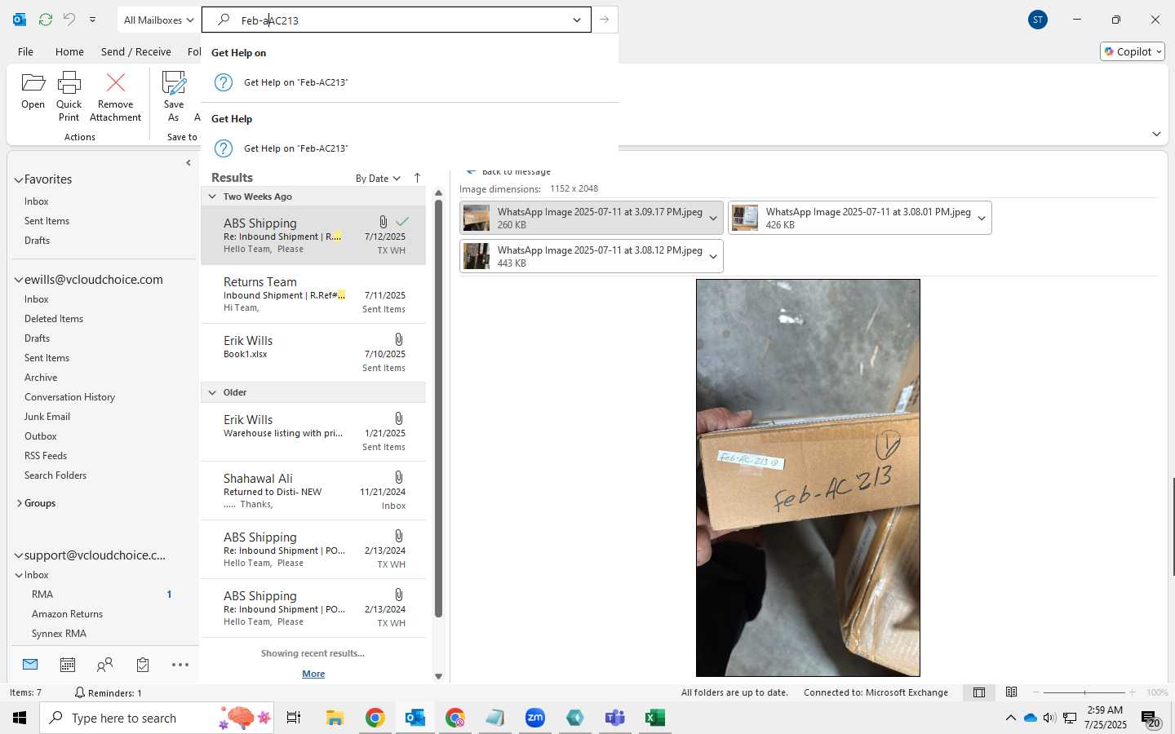
Task: Open the File menu tab
Action: click(x=25, y=51)
